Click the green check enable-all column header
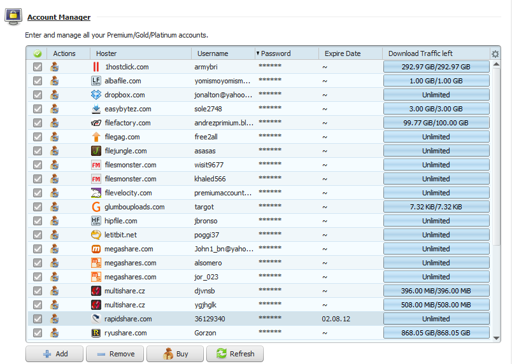Screen dimensions: 512x364 click(38, 53)
